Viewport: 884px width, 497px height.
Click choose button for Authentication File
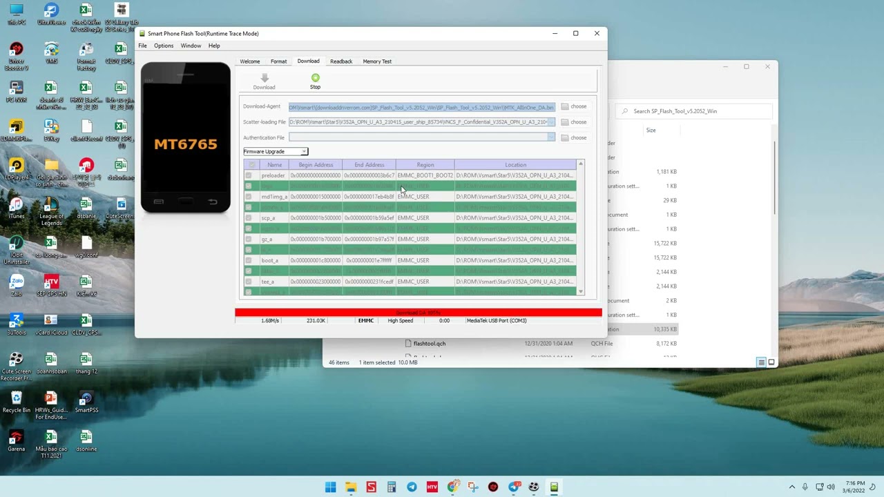pyautogui.click(x=574, y=138)
